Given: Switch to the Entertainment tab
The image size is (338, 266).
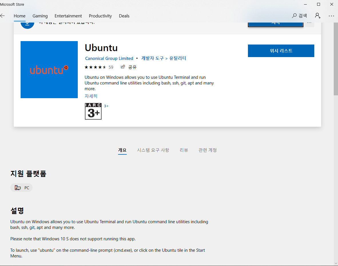Looking at the screenshot, I should [x=68, y=16].
